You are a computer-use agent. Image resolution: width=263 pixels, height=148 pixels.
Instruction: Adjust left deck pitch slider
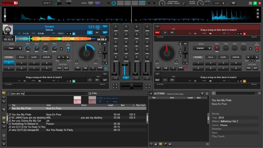click(105, 53)
